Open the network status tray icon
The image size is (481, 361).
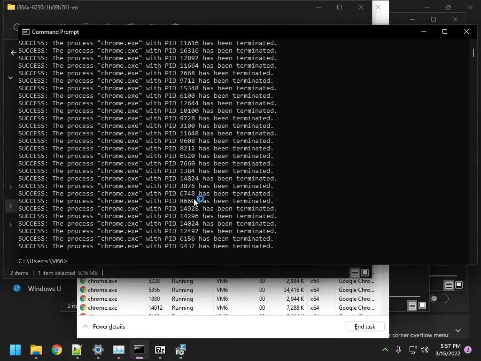(413, 350)
